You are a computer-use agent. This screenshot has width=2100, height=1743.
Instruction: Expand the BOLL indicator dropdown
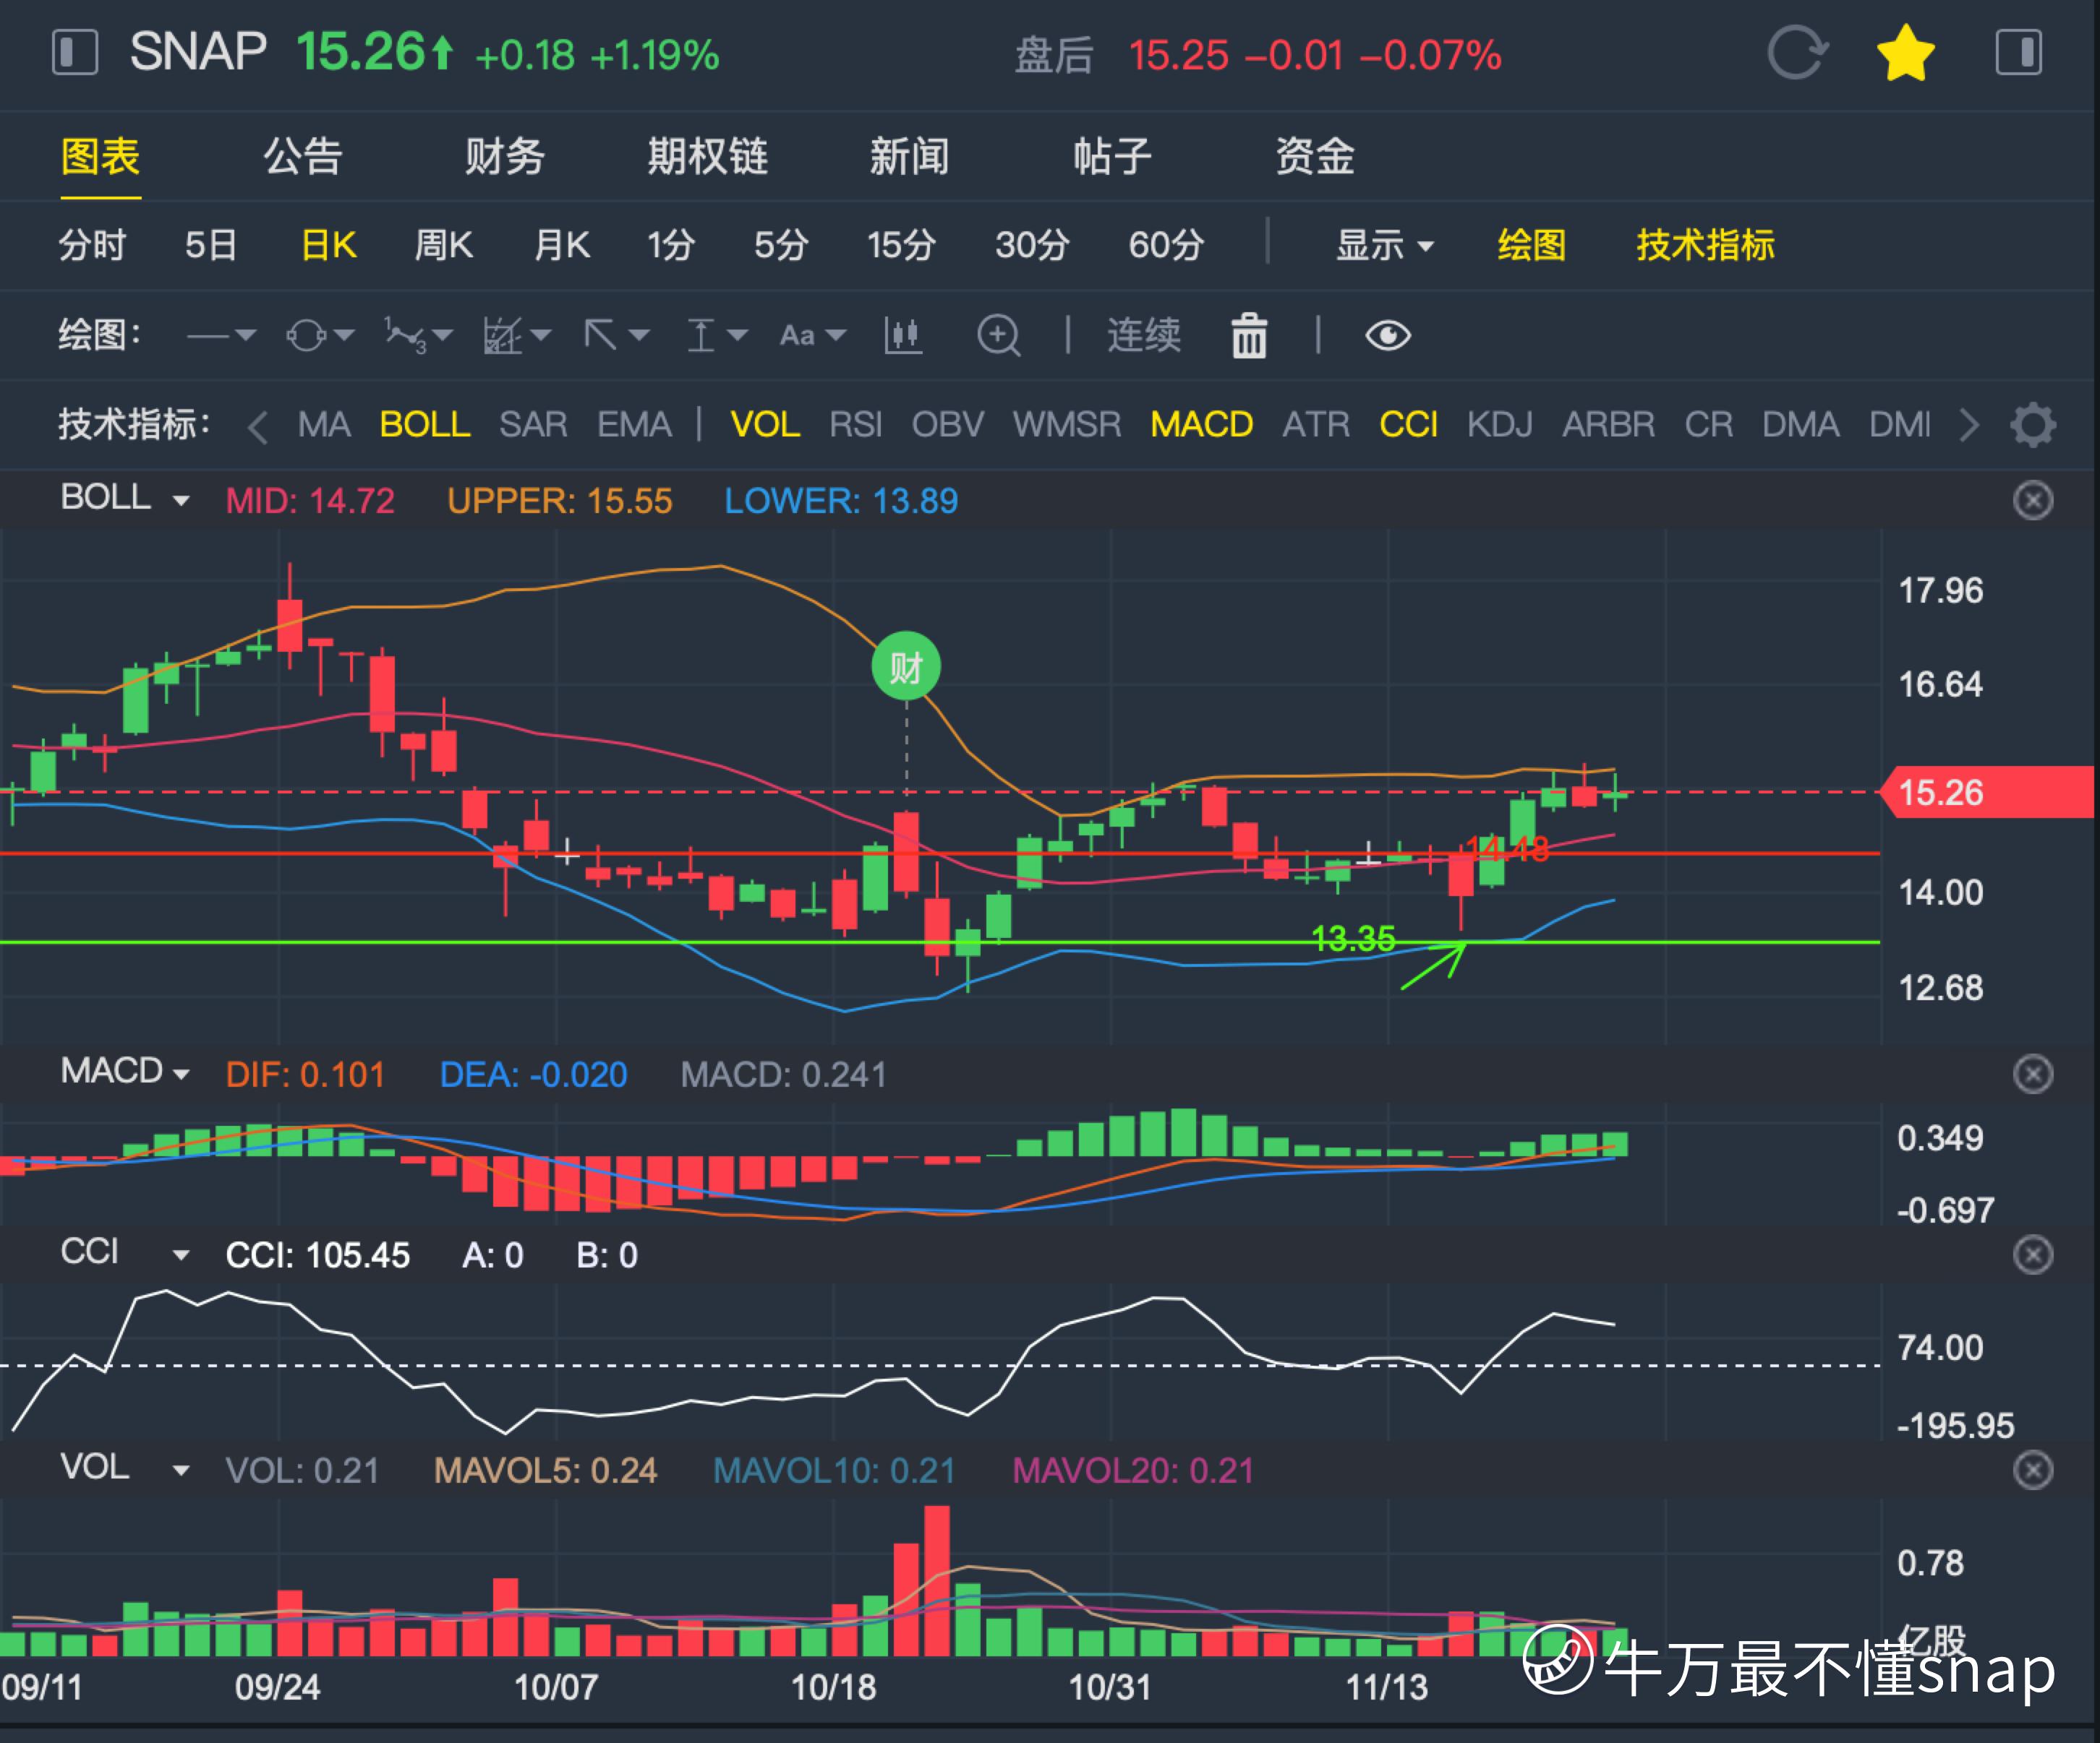(x=181, y=501)
